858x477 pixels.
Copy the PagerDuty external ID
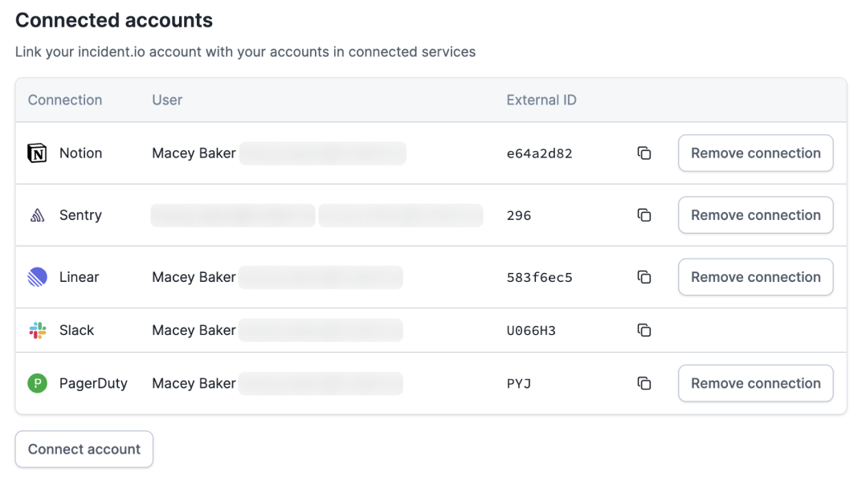click(x=643, y=384)
